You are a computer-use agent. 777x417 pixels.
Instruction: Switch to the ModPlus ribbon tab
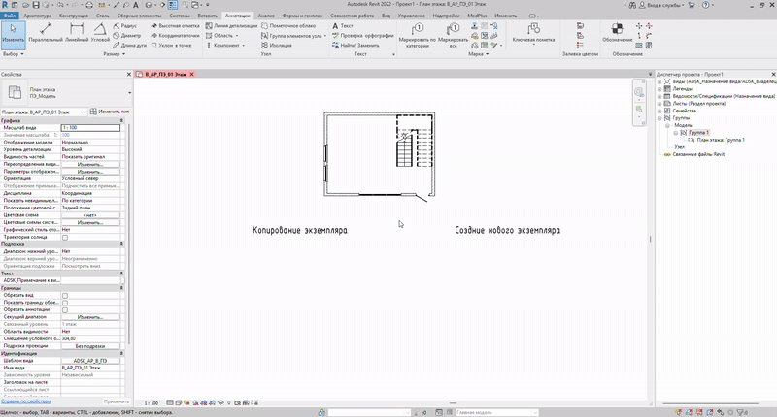(477, 16)
